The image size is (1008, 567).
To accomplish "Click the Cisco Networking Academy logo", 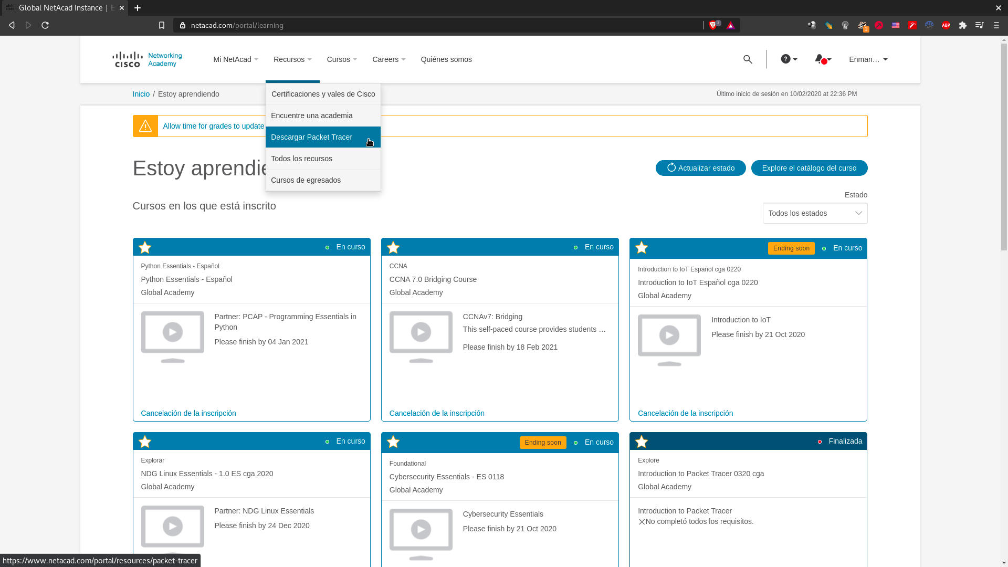I will pos(148,59).
